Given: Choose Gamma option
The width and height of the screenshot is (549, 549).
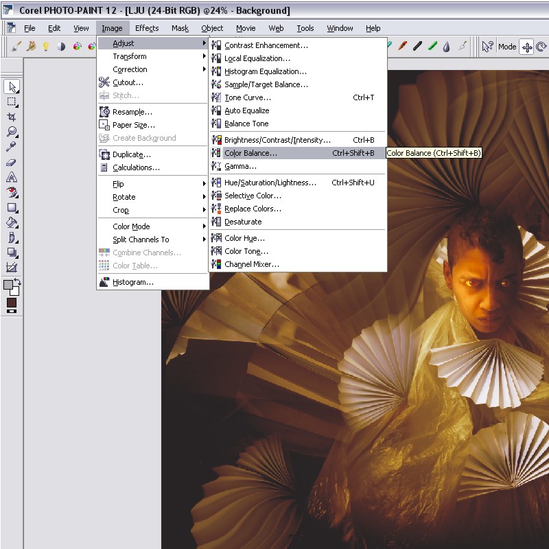Looking at the screenshot, I should click(298, 166).
